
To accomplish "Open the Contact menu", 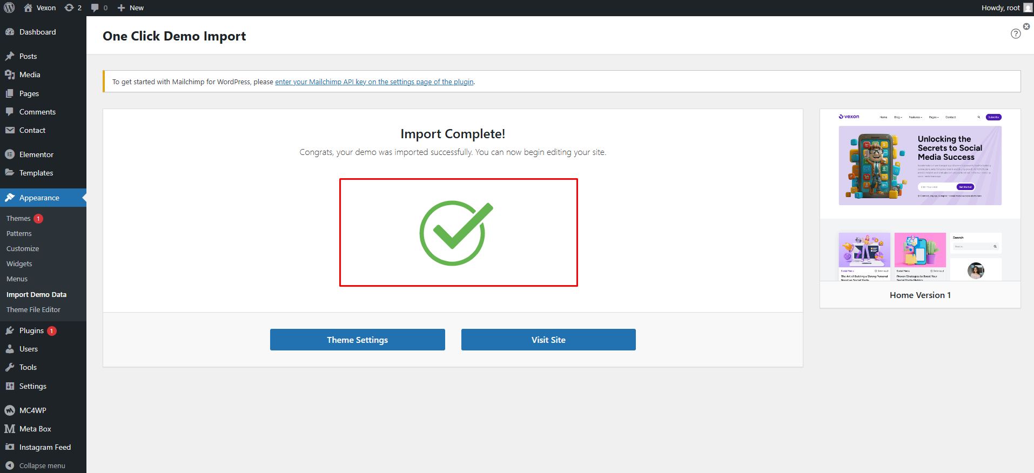I will (x=43, y=130).
